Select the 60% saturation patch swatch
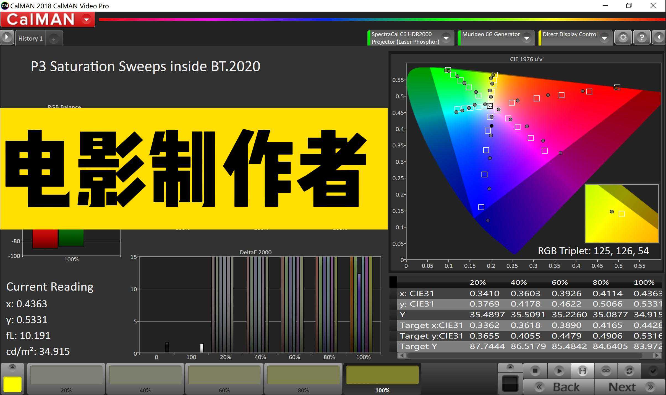The width and height of the screenshot is (666, 395). tap(224, 375)
